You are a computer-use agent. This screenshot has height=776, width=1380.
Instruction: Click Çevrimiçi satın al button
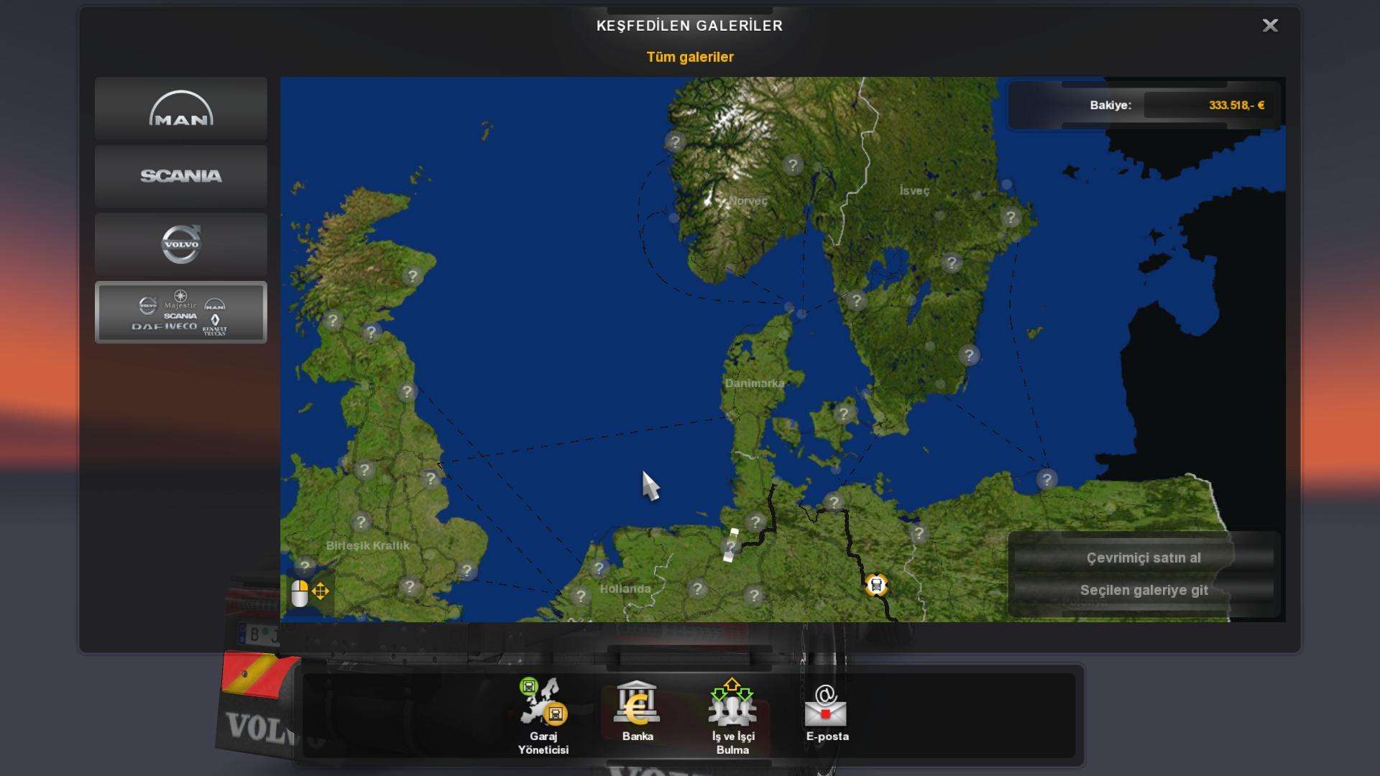(x=1143, y=558)
